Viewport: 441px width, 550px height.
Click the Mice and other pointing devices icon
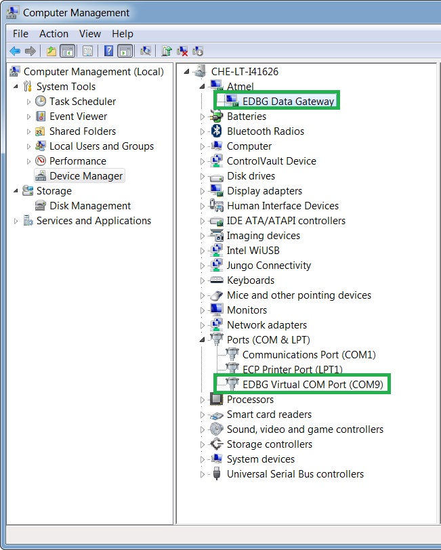[x=217, y=295]
